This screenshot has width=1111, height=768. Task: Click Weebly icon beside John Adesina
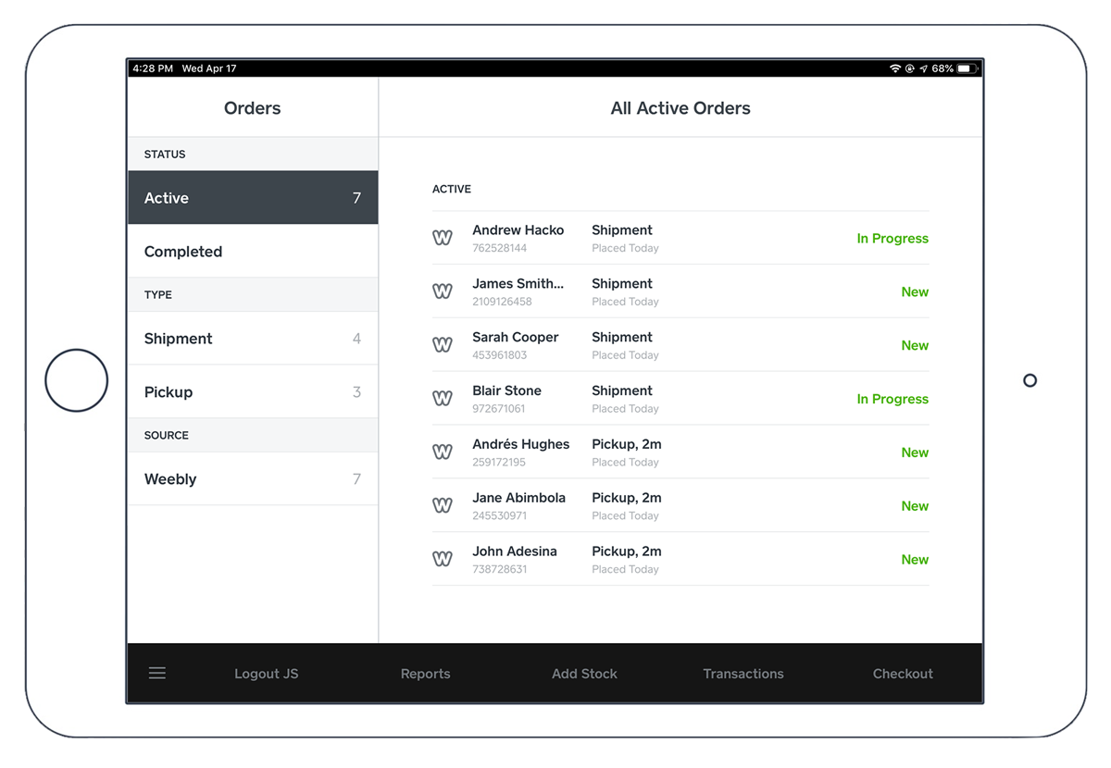(x=443, y=560)
